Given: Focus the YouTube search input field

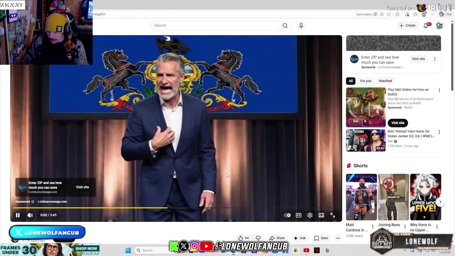Looking at the screenshot, I should pyautogui.click(x=214, y=26).
